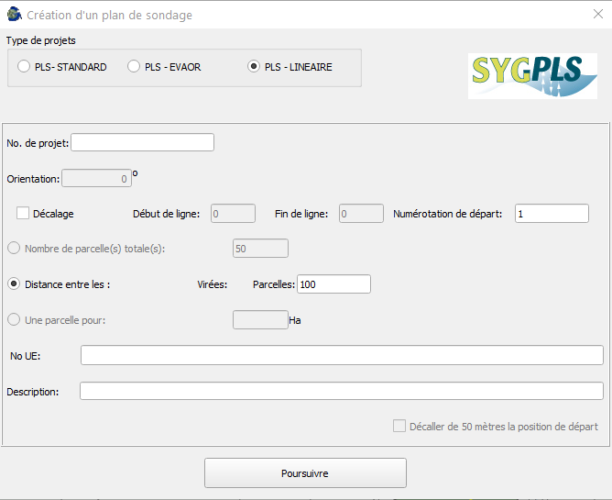
Task: Select Nombre de parcelle(s) totale(s) option
Action: pos(14,249)
